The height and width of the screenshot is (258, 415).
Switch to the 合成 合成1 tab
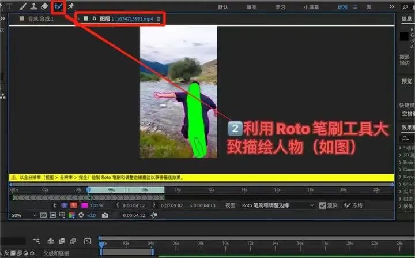[40, 19]
